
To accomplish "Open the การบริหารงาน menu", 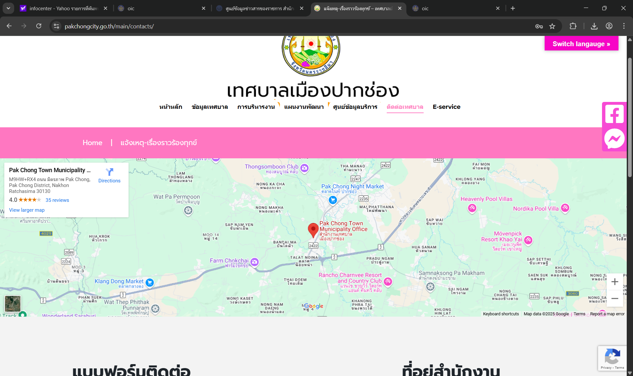I will (256, 107).
